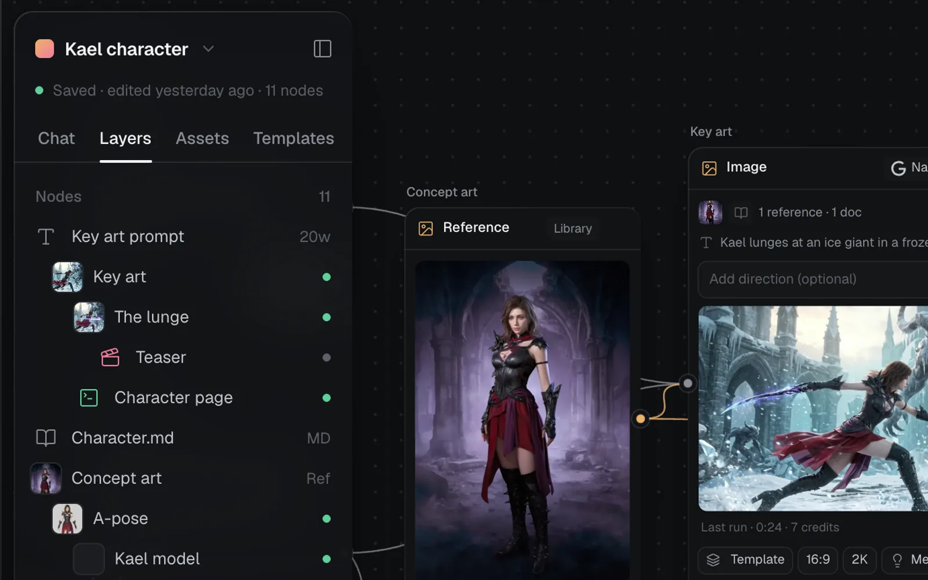Click the "1 reference · 1 doc" text

[x=810, y=212]
